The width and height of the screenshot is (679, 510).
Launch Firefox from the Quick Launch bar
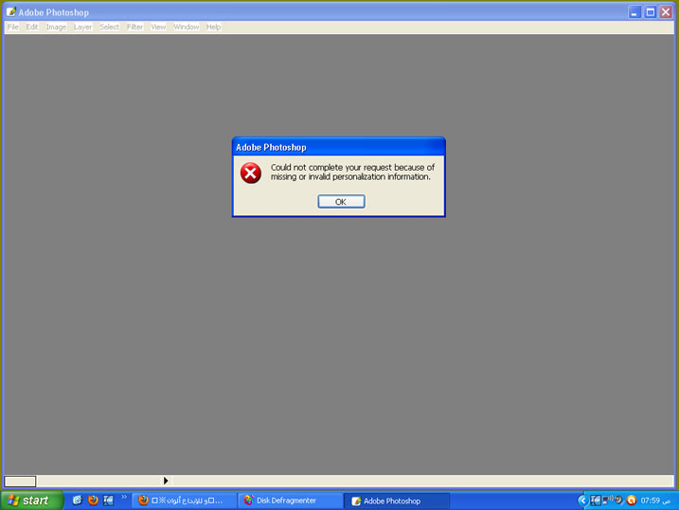(93, 501)
